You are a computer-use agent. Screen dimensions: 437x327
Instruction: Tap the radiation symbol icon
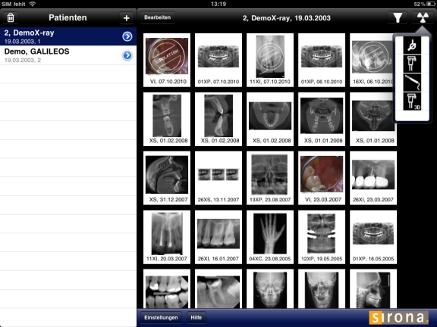tap(423, 18)
